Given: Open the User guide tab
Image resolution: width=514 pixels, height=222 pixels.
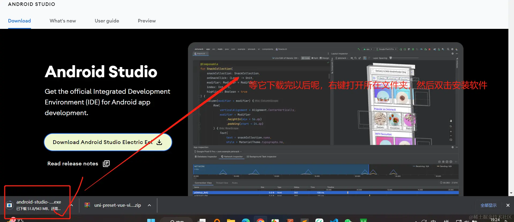Looking at the screenshot, I should coord(107,21).
